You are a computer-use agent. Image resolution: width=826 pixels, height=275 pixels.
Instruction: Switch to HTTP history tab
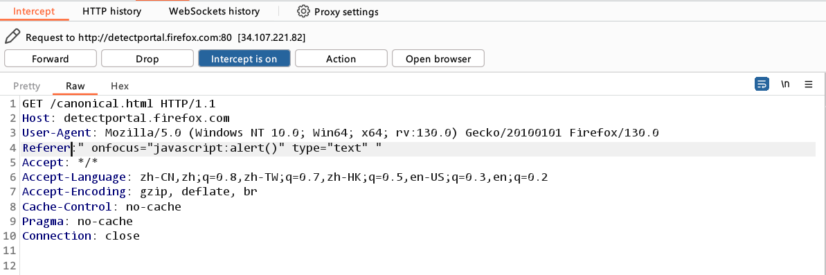(x=111, y=11)
